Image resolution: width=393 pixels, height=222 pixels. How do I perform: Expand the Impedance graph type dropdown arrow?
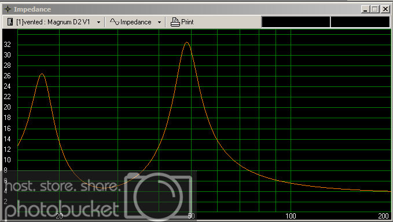pos(159,23)
